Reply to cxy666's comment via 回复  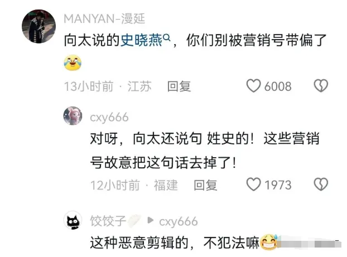point(205,185)
